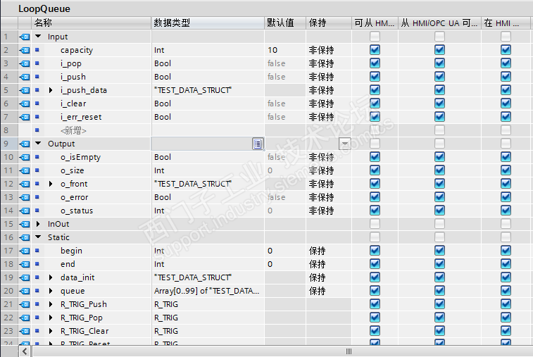
Task: Expand the InOut section
Action: coord(38,224)
